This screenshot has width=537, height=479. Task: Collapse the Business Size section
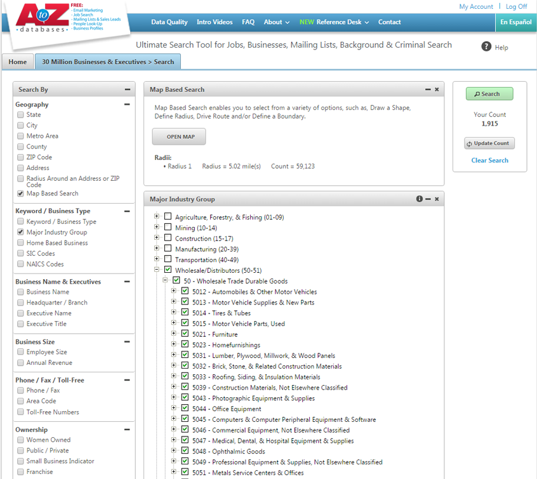(x=127, y=342)
